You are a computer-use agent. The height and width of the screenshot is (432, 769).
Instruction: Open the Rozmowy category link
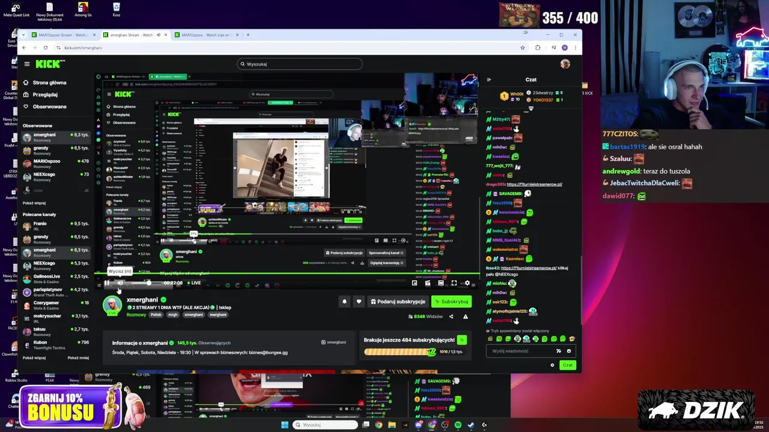click(x=136, y=315)
